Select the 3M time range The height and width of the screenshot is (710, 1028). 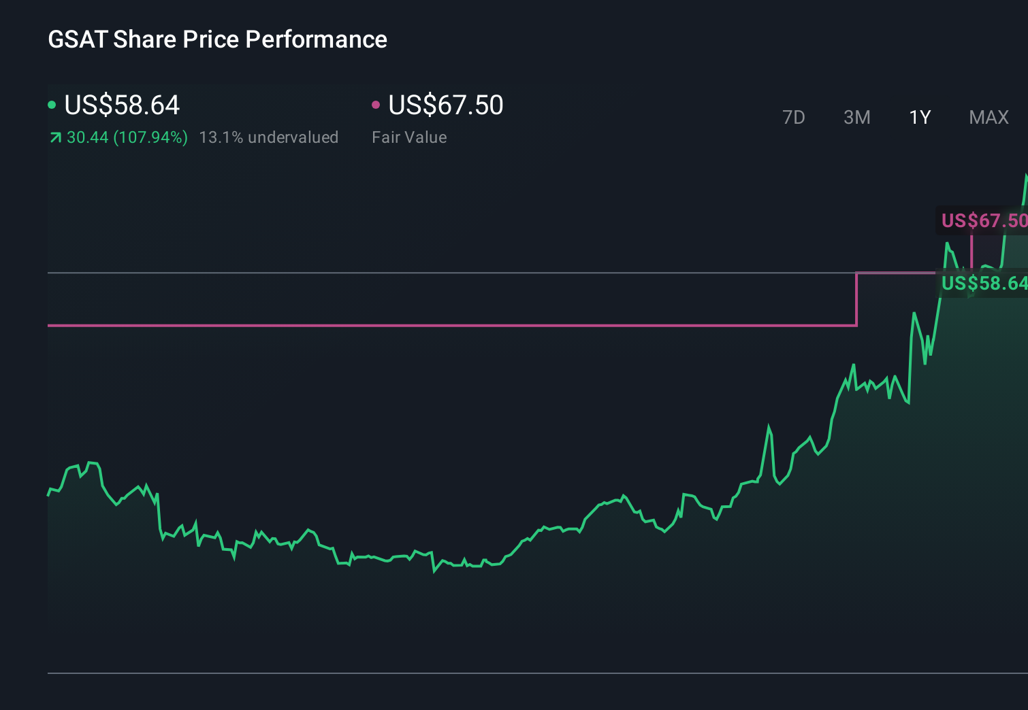856,117
